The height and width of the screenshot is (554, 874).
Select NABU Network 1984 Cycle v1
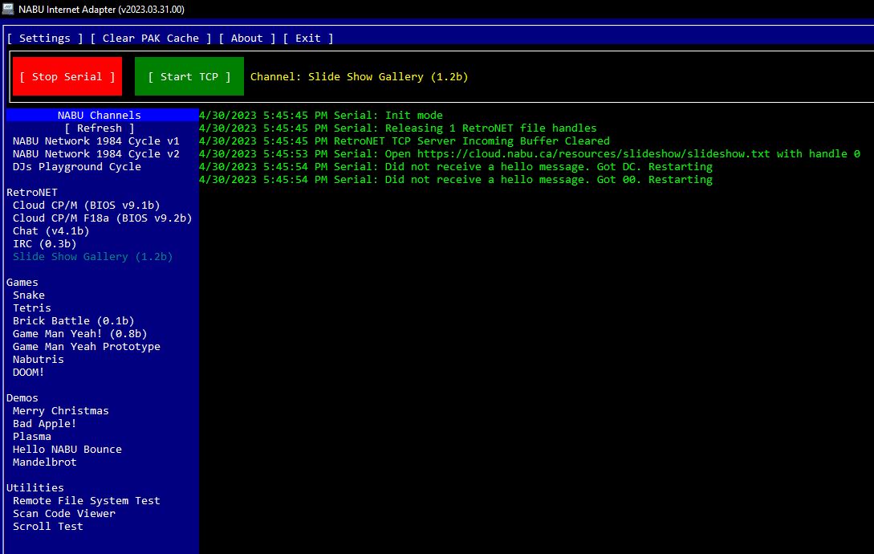(96, 141)
